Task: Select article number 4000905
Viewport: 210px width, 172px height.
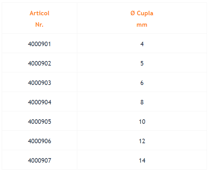Action: (40, 122)
